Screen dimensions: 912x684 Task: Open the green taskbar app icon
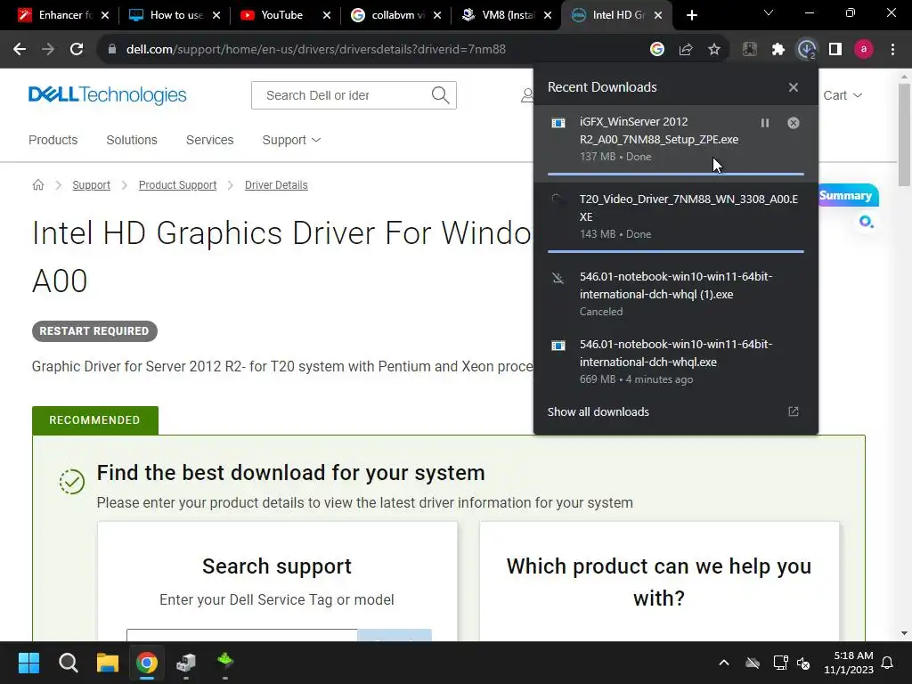pos(225,663)
